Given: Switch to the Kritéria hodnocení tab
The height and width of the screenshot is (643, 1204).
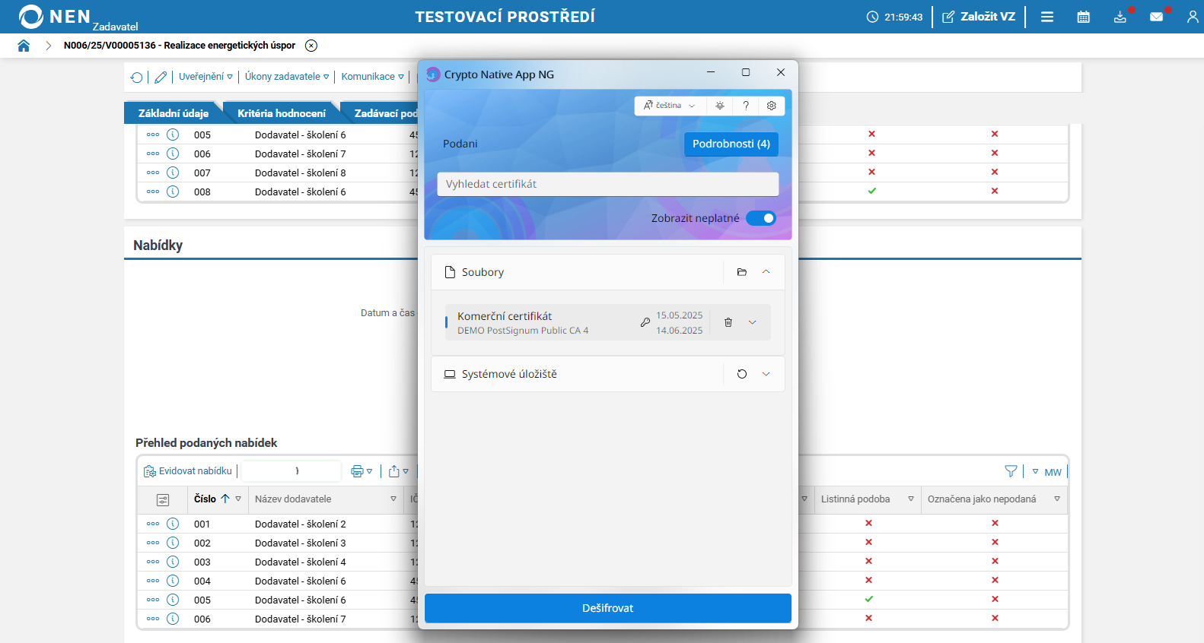Looking at the screenshot, I should coord(282,113).
